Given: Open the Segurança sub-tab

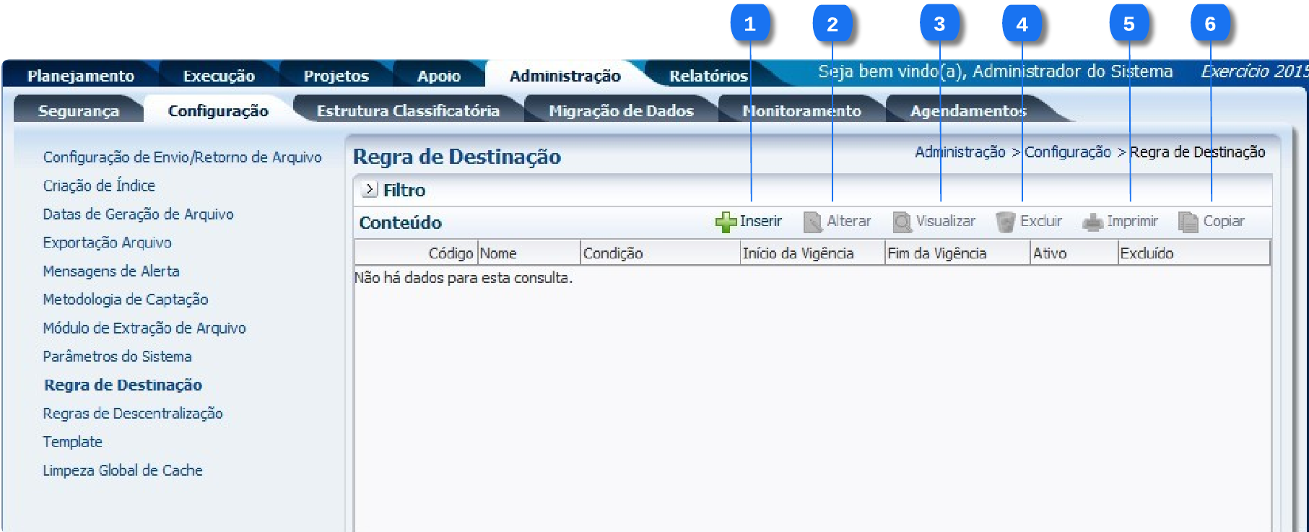Looking at the screenshot, I should pos(78,110).
